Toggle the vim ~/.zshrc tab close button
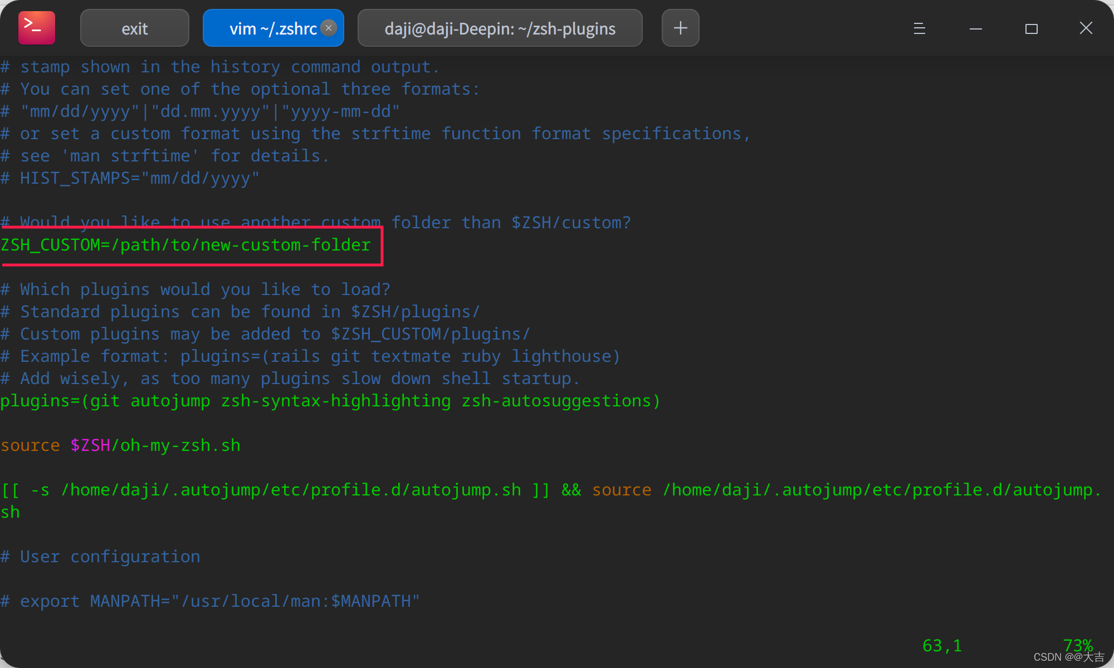This screenshot has height=668, width=1114. pyautogui.click(x=330, y=28)
